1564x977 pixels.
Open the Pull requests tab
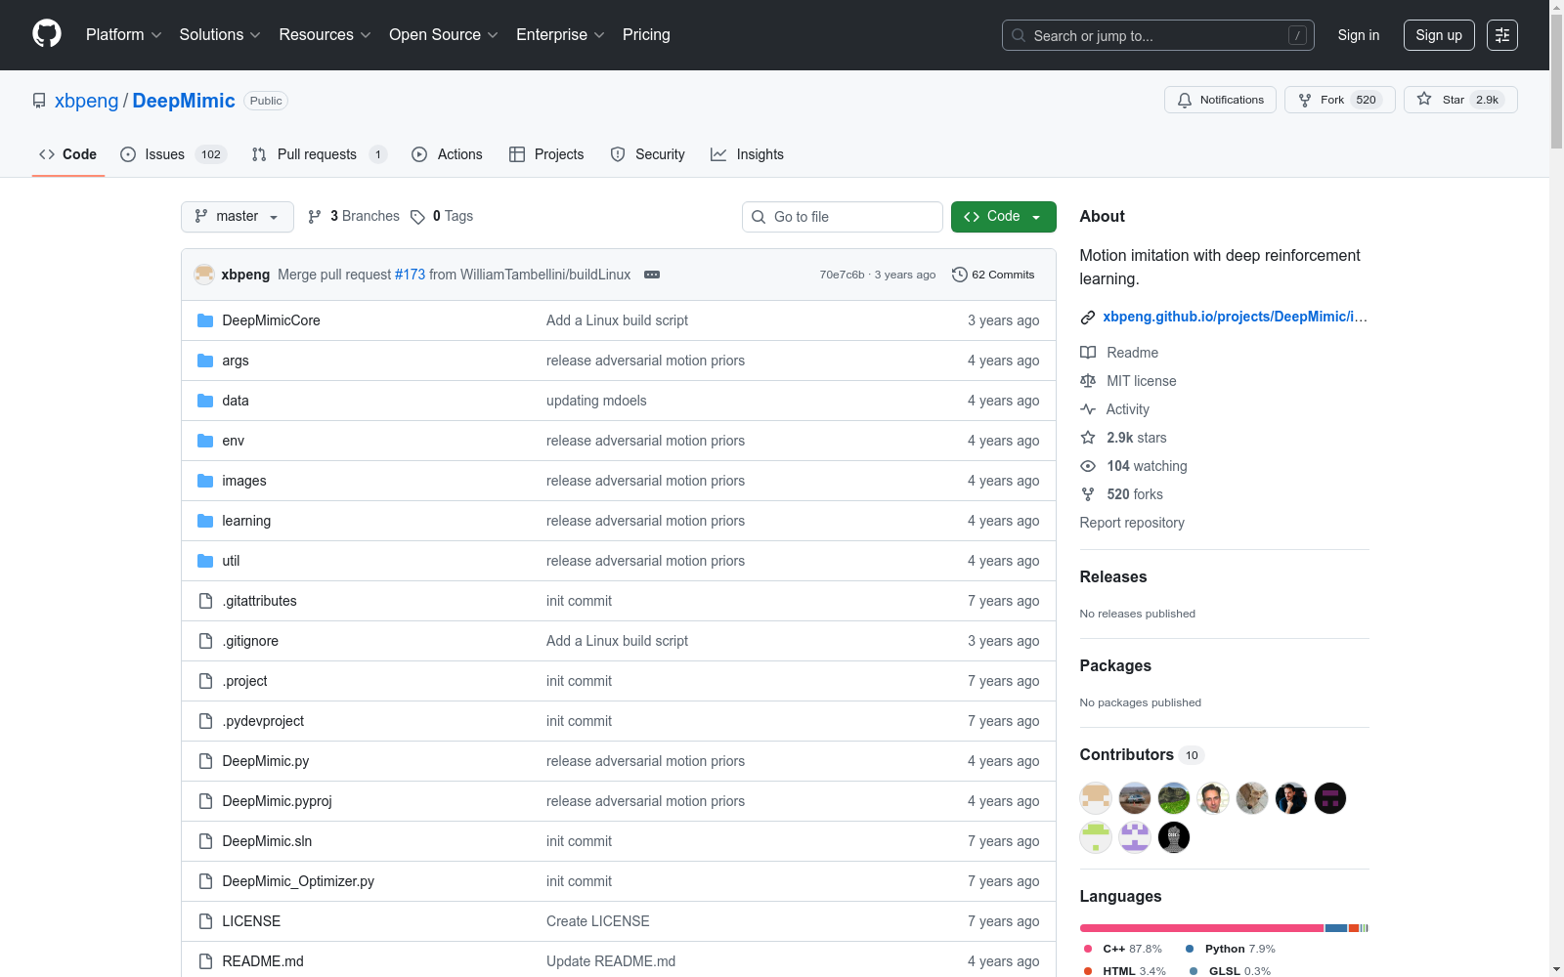[320, 154]
